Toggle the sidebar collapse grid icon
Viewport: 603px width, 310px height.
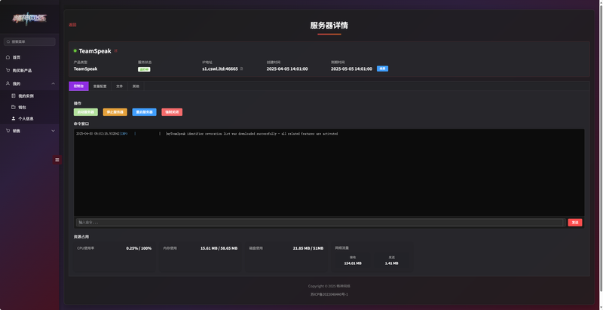pyautogui.click(x=57, y=160)
